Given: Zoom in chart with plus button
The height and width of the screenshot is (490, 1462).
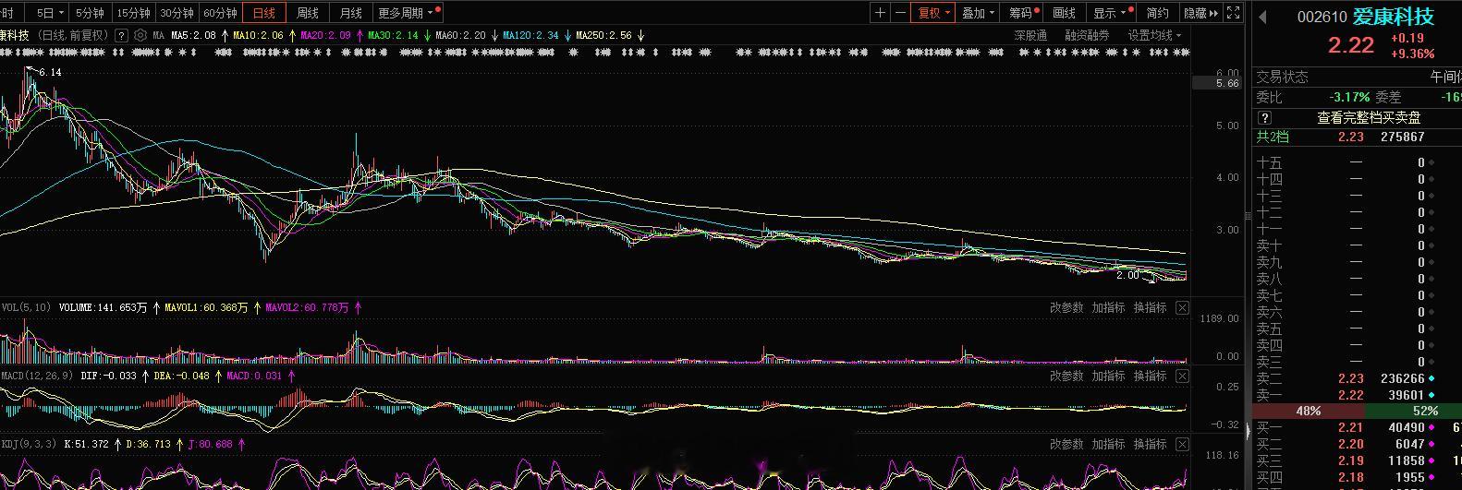Looking at the screenshot, I should 880,13.
